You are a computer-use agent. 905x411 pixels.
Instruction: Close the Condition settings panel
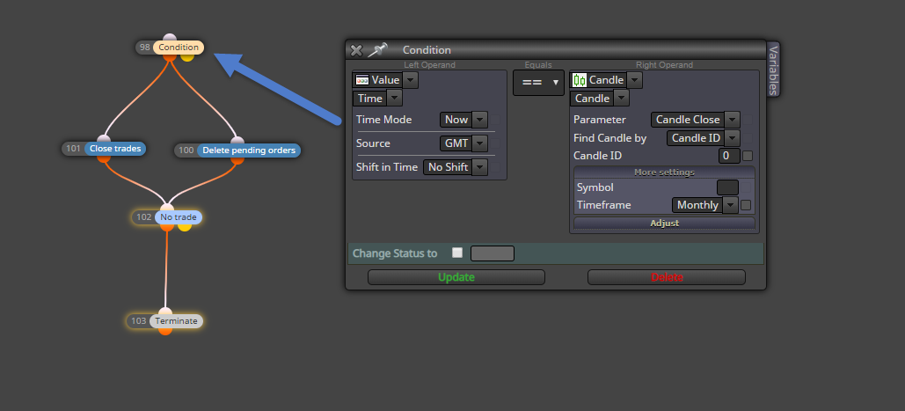[357, 50]
